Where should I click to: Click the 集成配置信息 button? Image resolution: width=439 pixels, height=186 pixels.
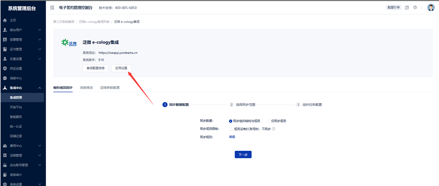point(96,68)
